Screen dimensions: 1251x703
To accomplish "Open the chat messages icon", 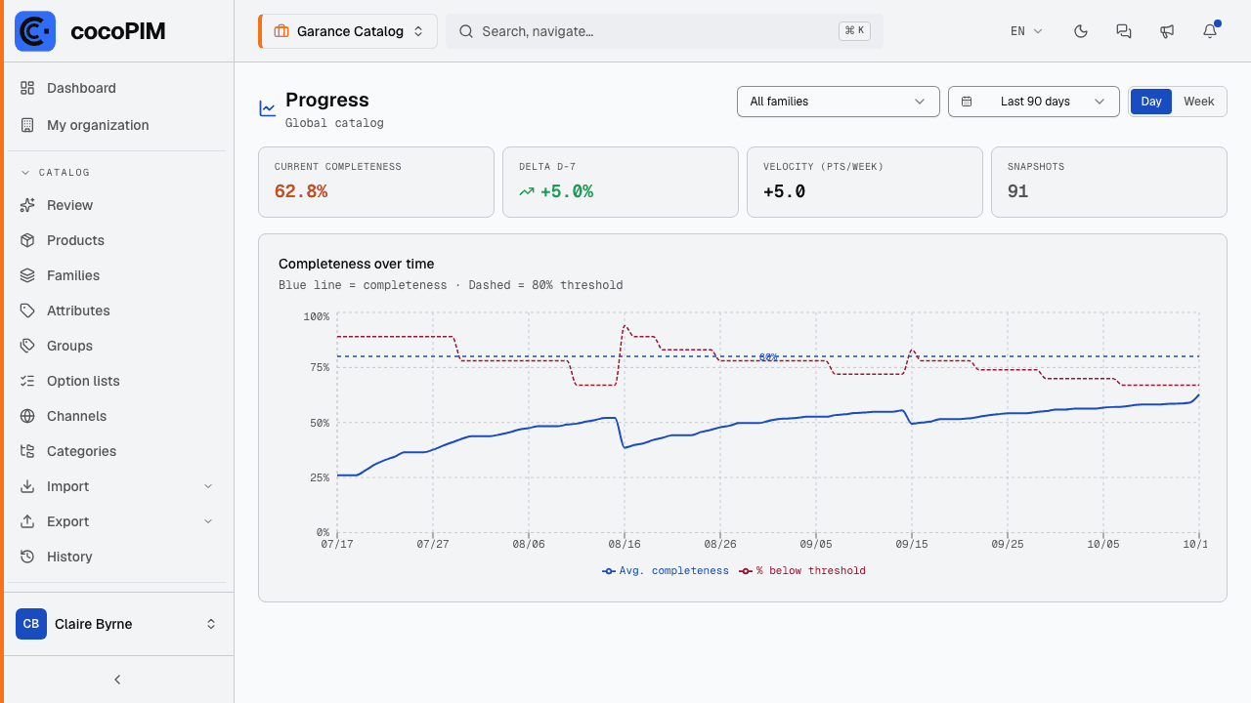I will [1124, 31].
